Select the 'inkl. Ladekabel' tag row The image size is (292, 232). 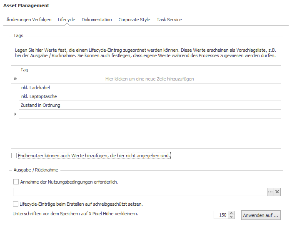(150, 88)
